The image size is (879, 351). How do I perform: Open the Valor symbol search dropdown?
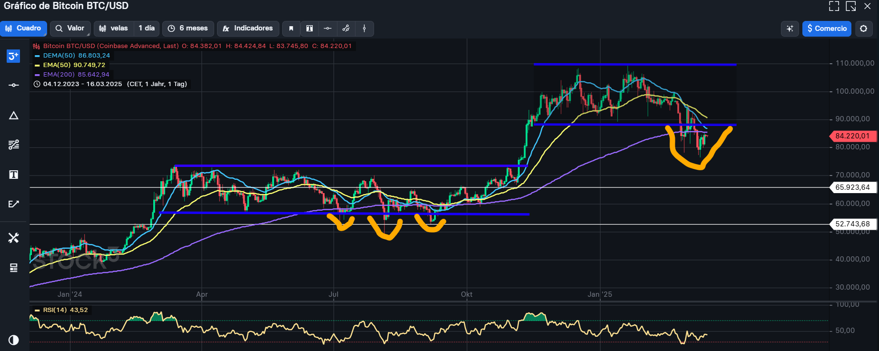click(x=70, y=29)
